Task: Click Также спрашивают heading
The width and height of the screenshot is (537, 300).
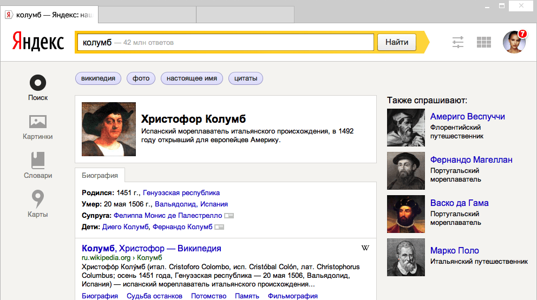Action: click(x=427, y=100)
